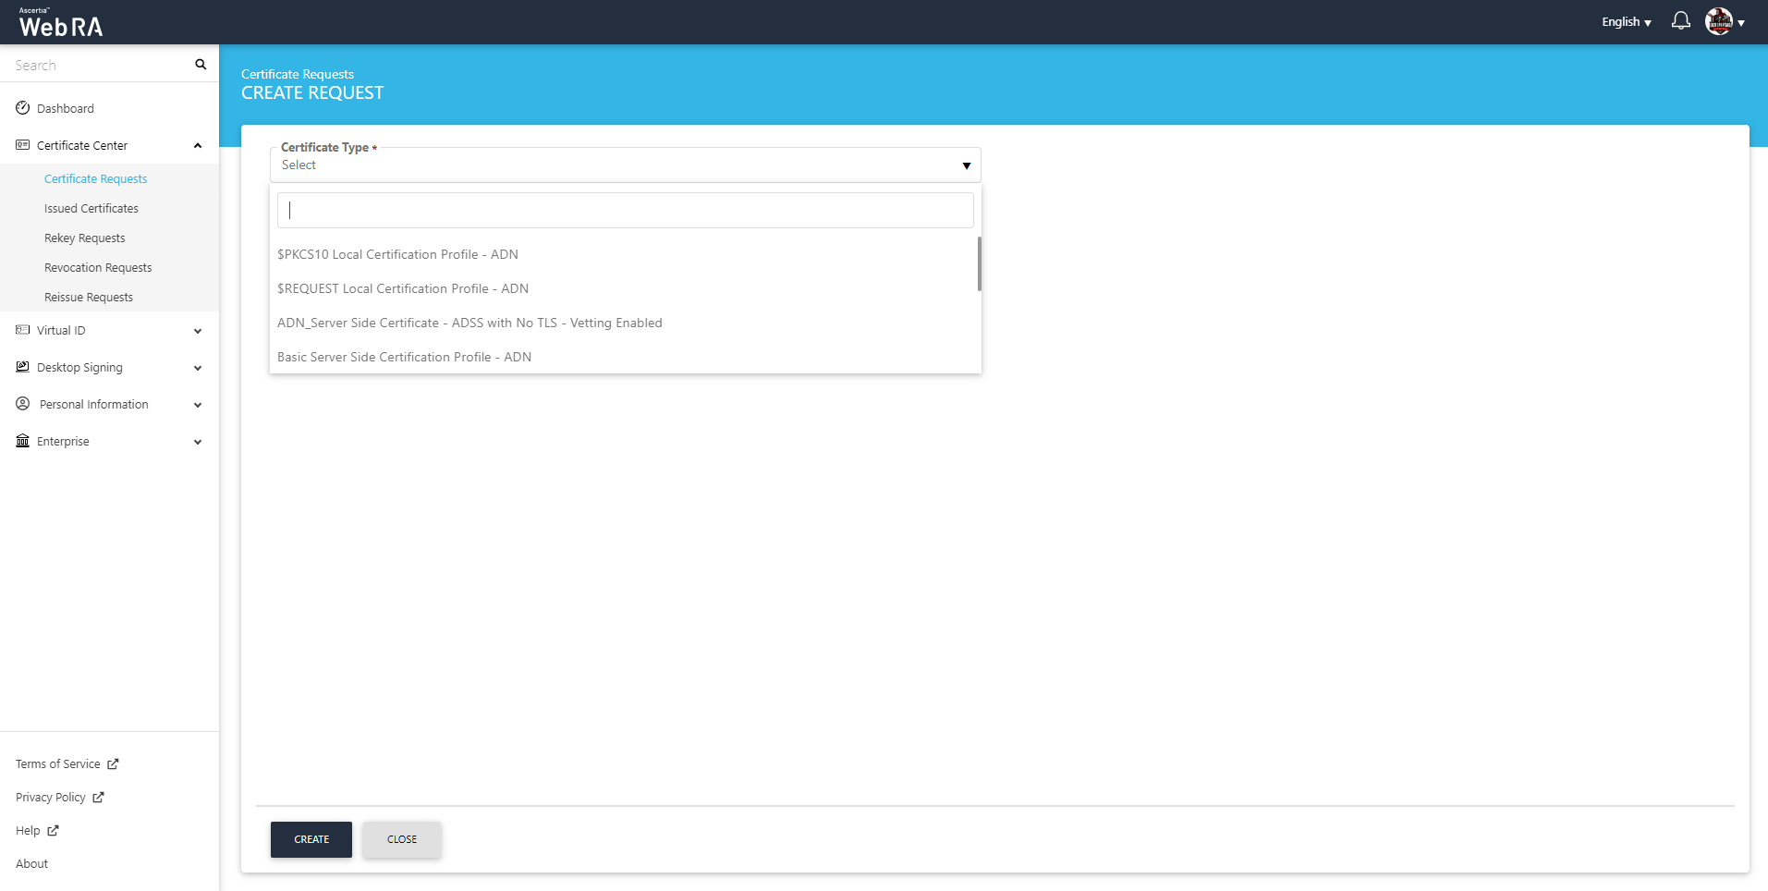Image resolution: width=1768 pixels, height=891 pixels.
Task: Click the CLOSE button
Action: pos(402,839)
